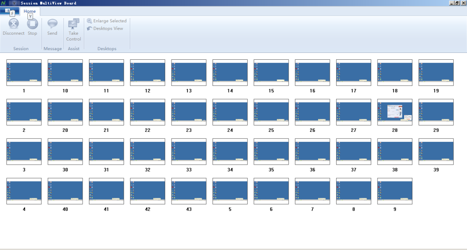Image resolution: width=467 pixels, height=250 pixels.
Task: Select desktop thumbnail 9
Action: click(x=394, y=191)
